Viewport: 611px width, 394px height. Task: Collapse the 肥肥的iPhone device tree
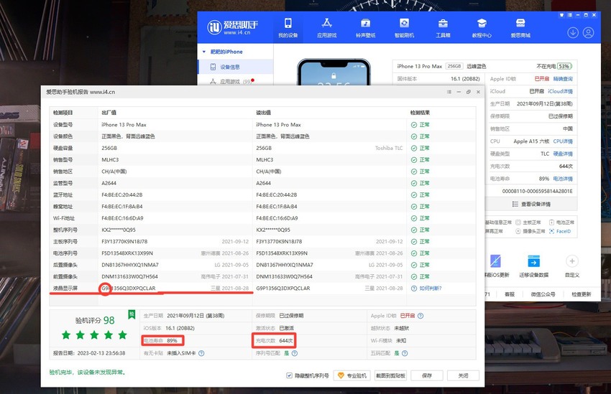pos(204,52)
